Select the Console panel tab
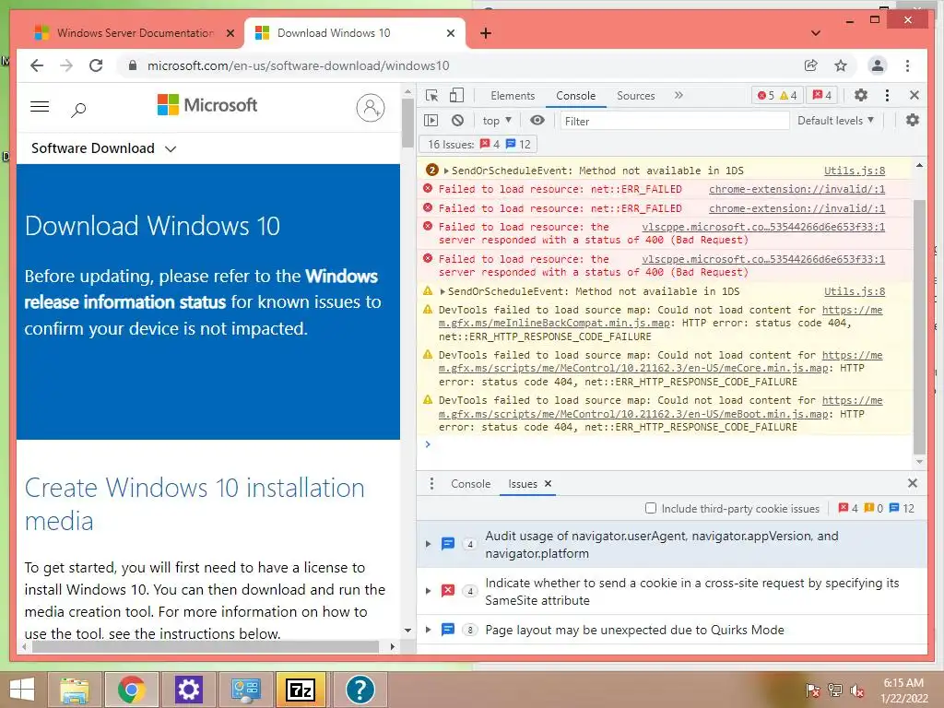Viewport: 944px width, 708px height. click(575, 96)
